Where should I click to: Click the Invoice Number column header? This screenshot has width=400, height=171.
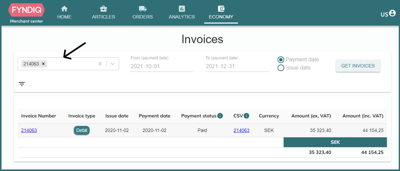click(39, 116)
